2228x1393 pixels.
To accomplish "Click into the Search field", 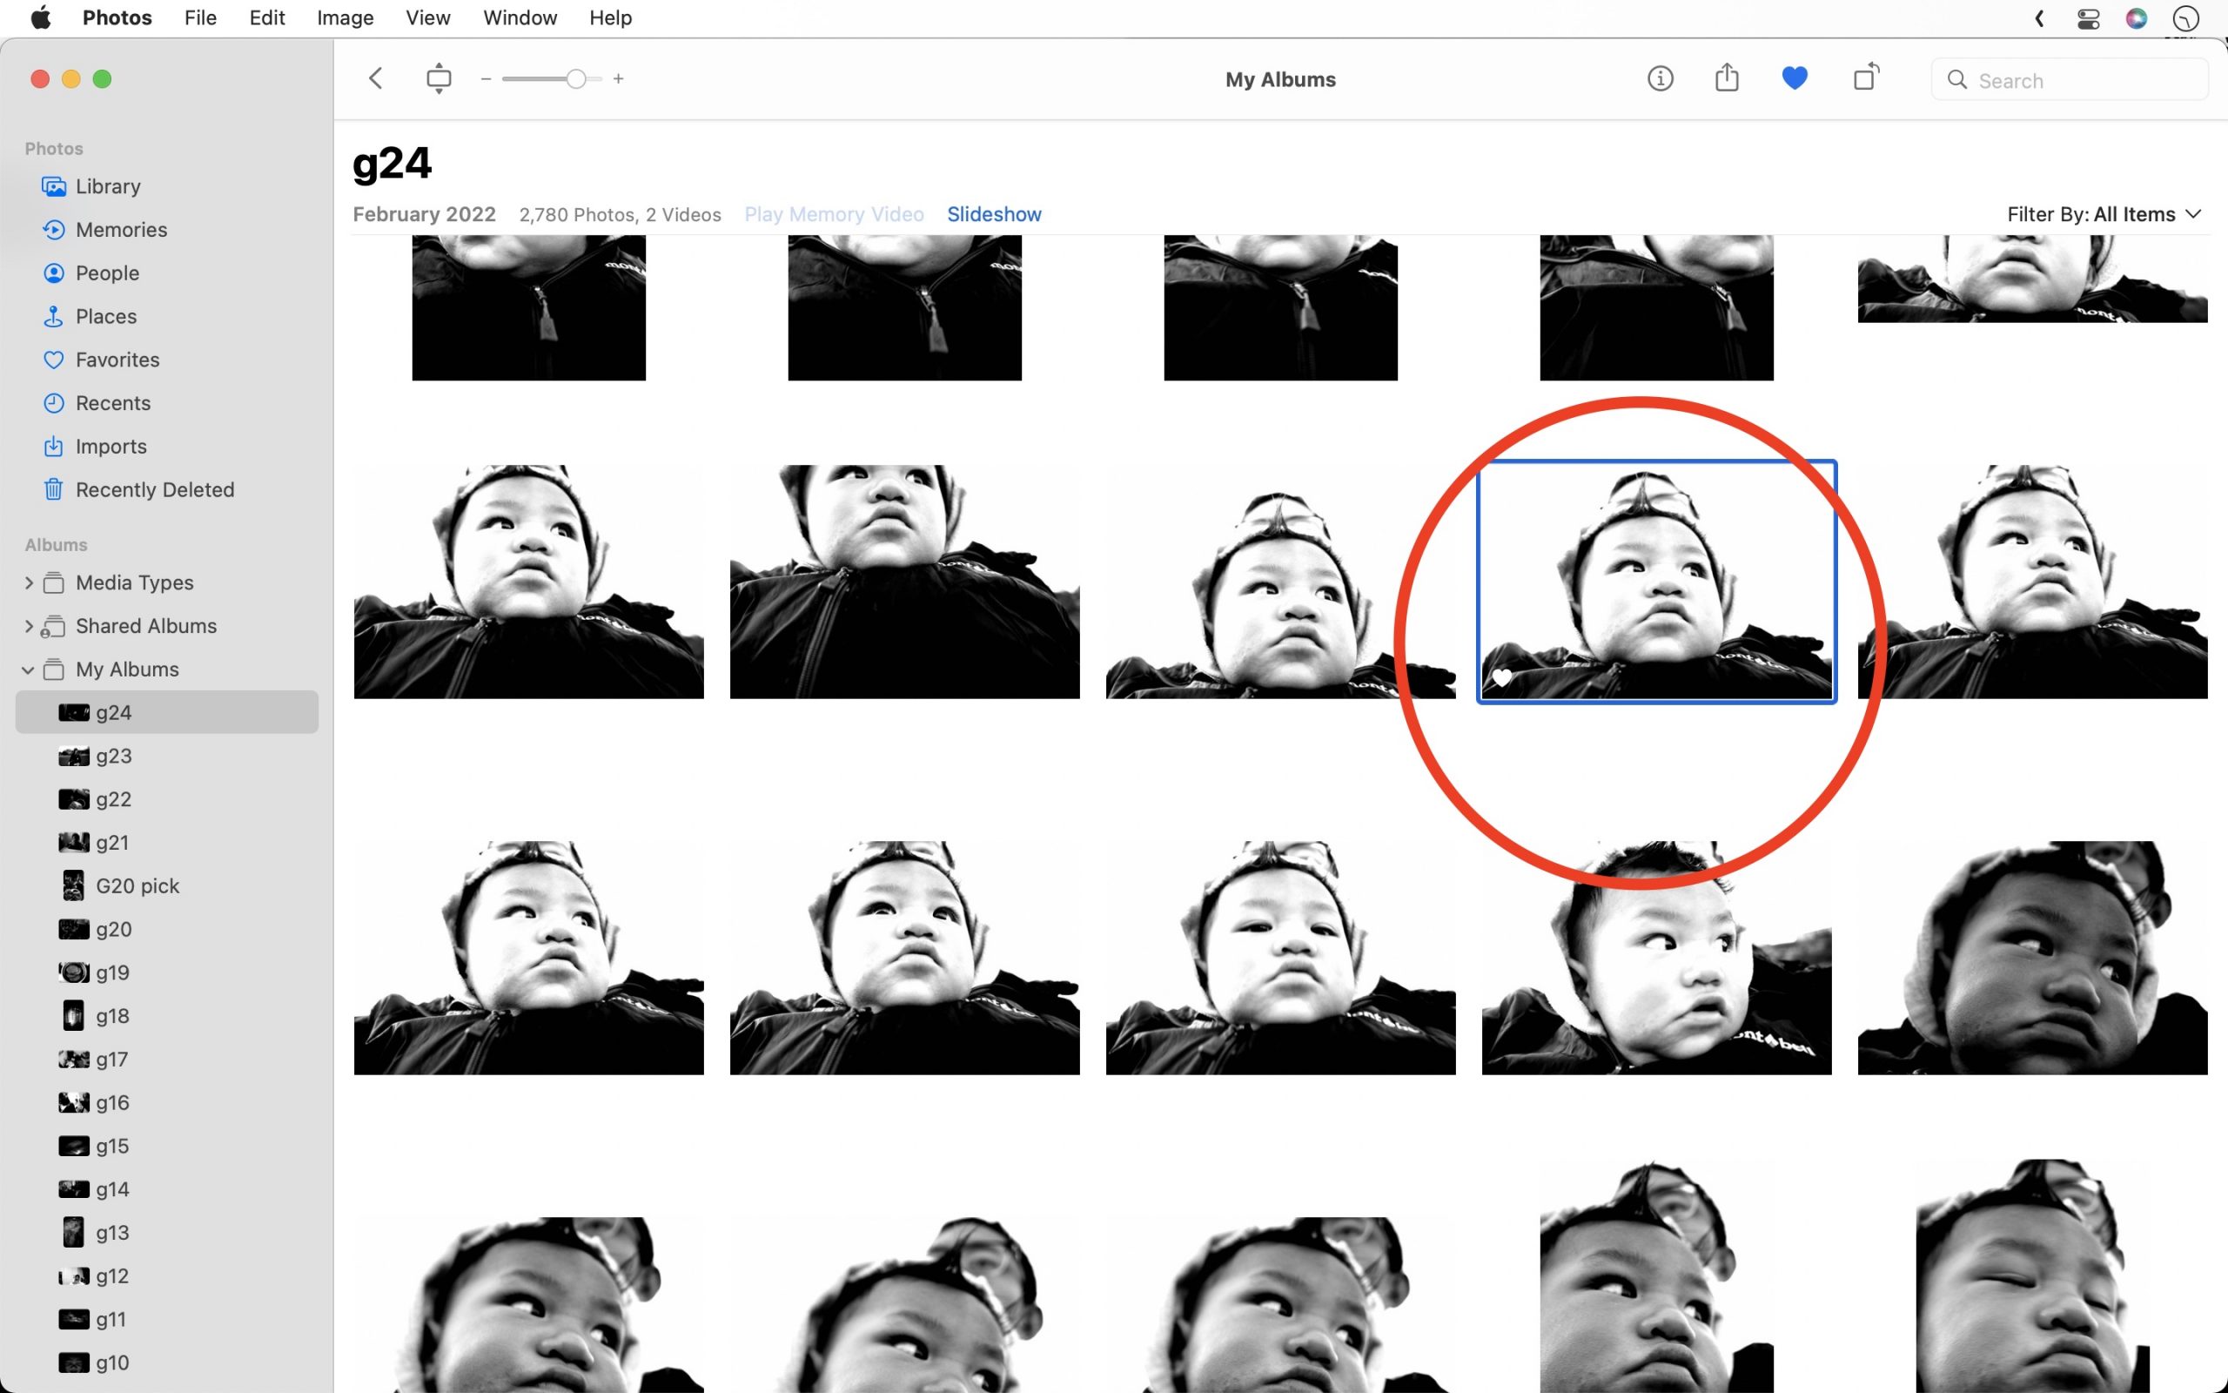I will (x=2069, y=80).
